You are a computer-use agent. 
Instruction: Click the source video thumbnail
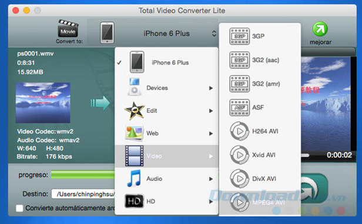[43, 103]
